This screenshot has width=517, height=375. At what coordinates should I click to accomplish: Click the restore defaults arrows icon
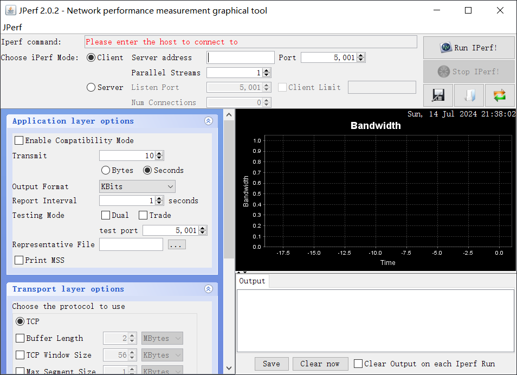click(x=500, y=95)
